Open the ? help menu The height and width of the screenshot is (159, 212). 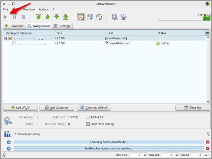tap(54, 9)
